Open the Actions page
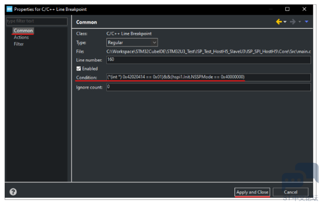Image resolution: width=323 pixels, height=206 pixels. click(x=21, y=38)
